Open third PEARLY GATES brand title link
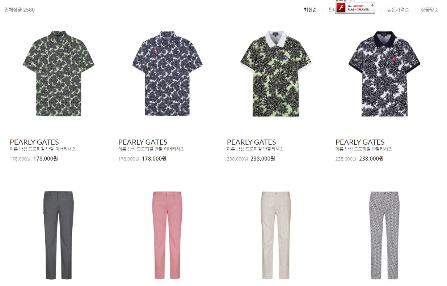The image size is (447, 286). [x=251, y=142]
